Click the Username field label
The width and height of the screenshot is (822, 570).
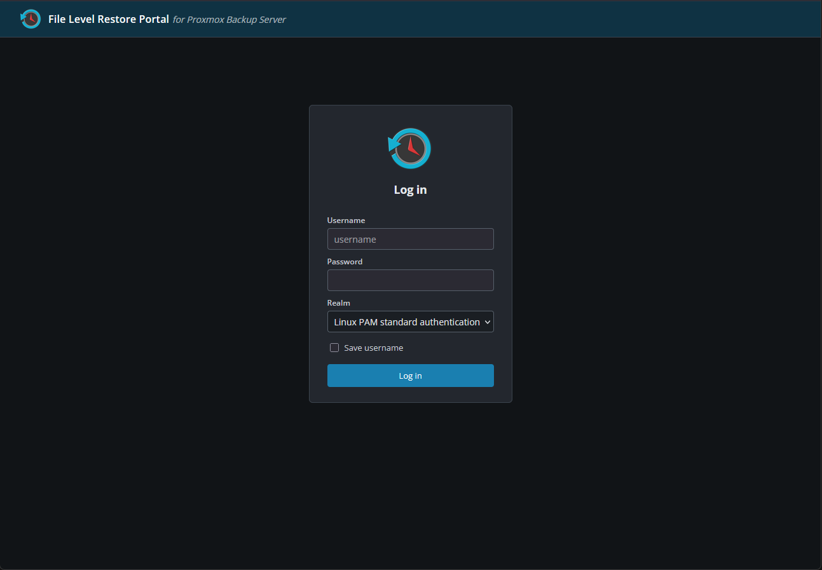pyautogui.click(x=346, y=221)
